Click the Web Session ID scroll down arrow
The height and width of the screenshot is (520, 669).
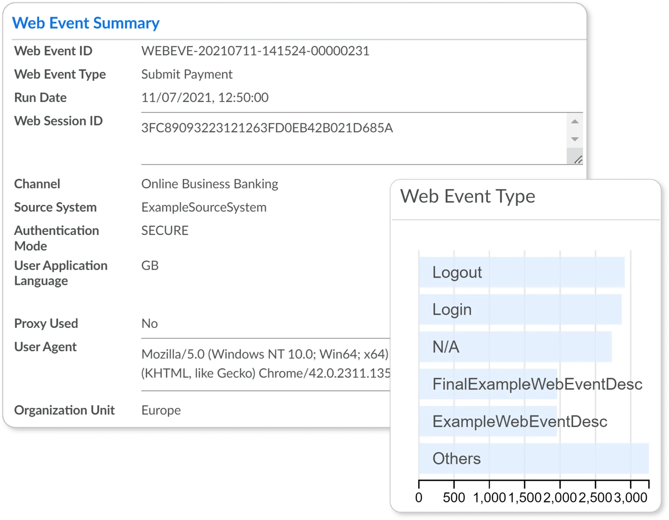tap(575, 139)
